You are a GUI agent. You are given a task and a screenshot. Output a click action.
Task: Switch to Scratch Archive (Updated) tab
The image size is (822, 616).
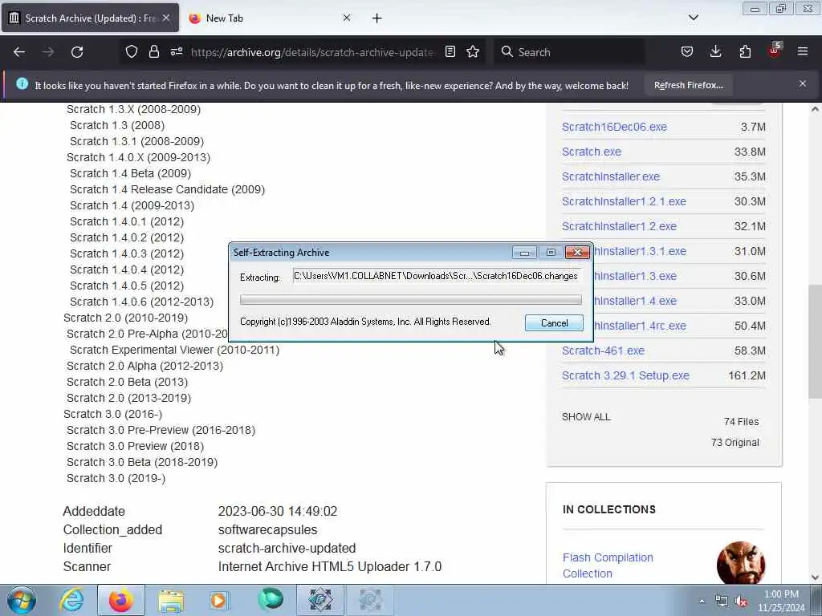pyautogui.click(x=90, y=18)
